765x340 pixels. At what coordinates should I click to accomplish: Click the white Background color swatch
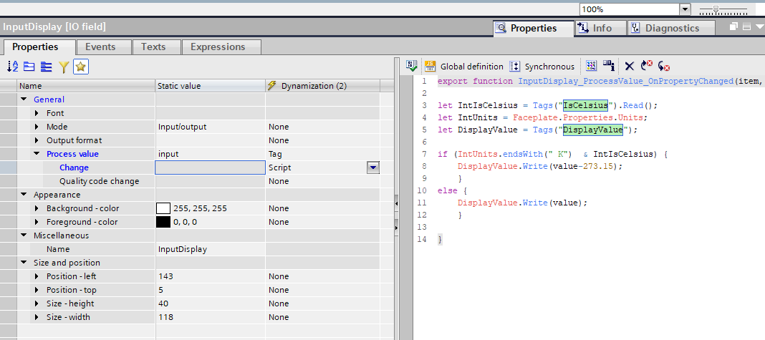(163, 208)
